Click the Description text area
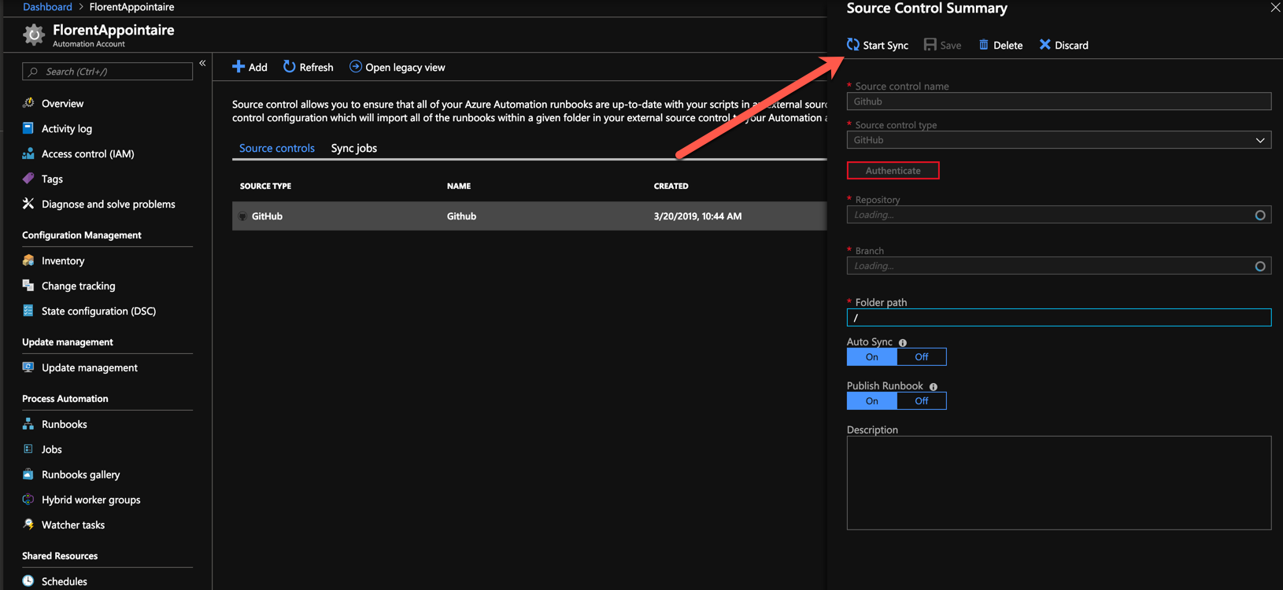Screen dimensions: 1283x590 click(x=1059, y=483)
